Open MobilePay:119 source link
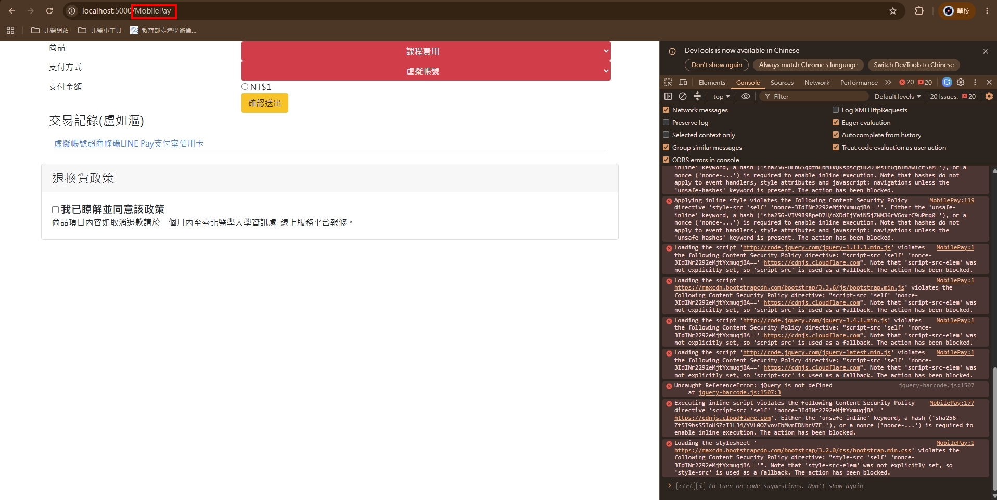The image size is (997, 500). tap(952, 200)
